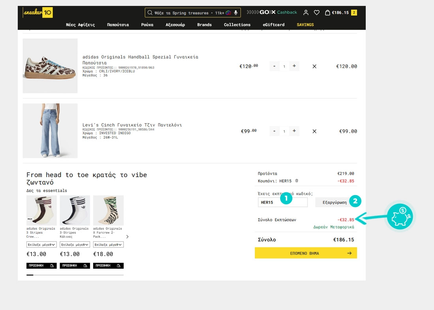Open the sneaker10 logo homepage
The height and width of the screenshot is (310, 434).
pyautogui.click(x=37, y=13)
